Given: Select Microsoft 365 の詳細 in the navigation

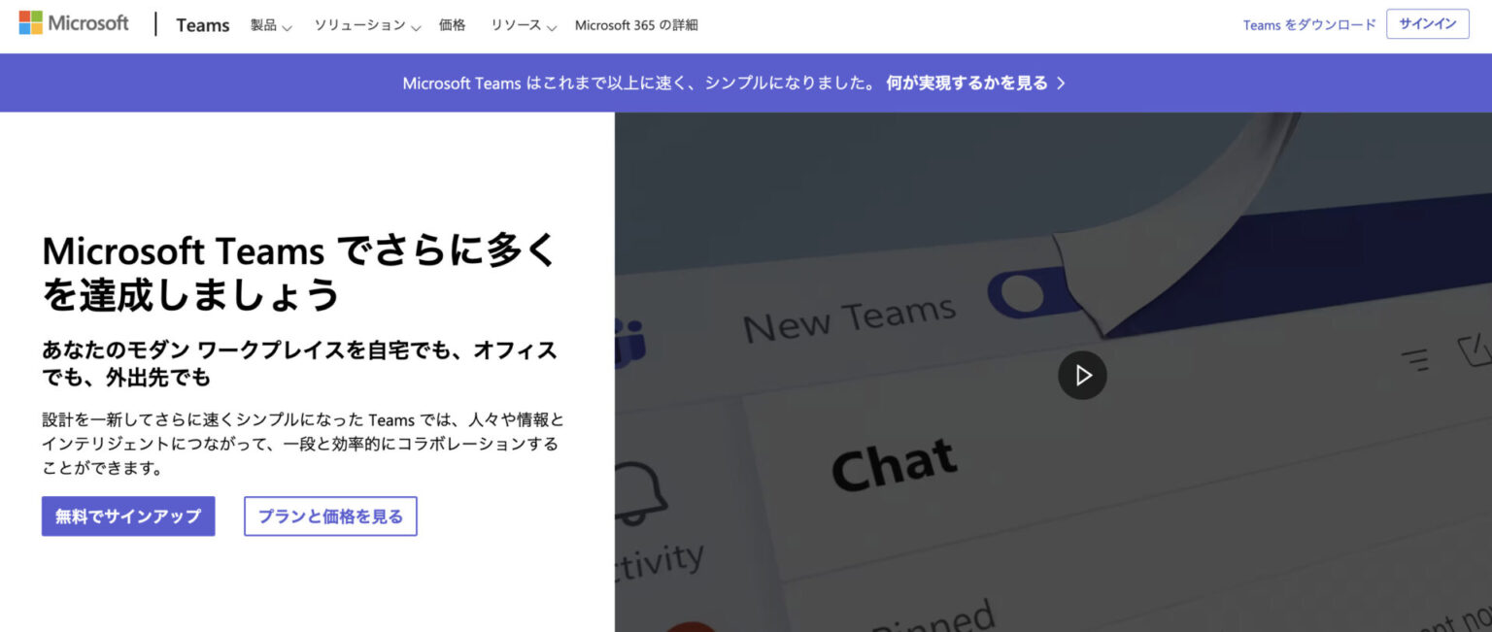Looking at the screenshot, I should 637,25.
